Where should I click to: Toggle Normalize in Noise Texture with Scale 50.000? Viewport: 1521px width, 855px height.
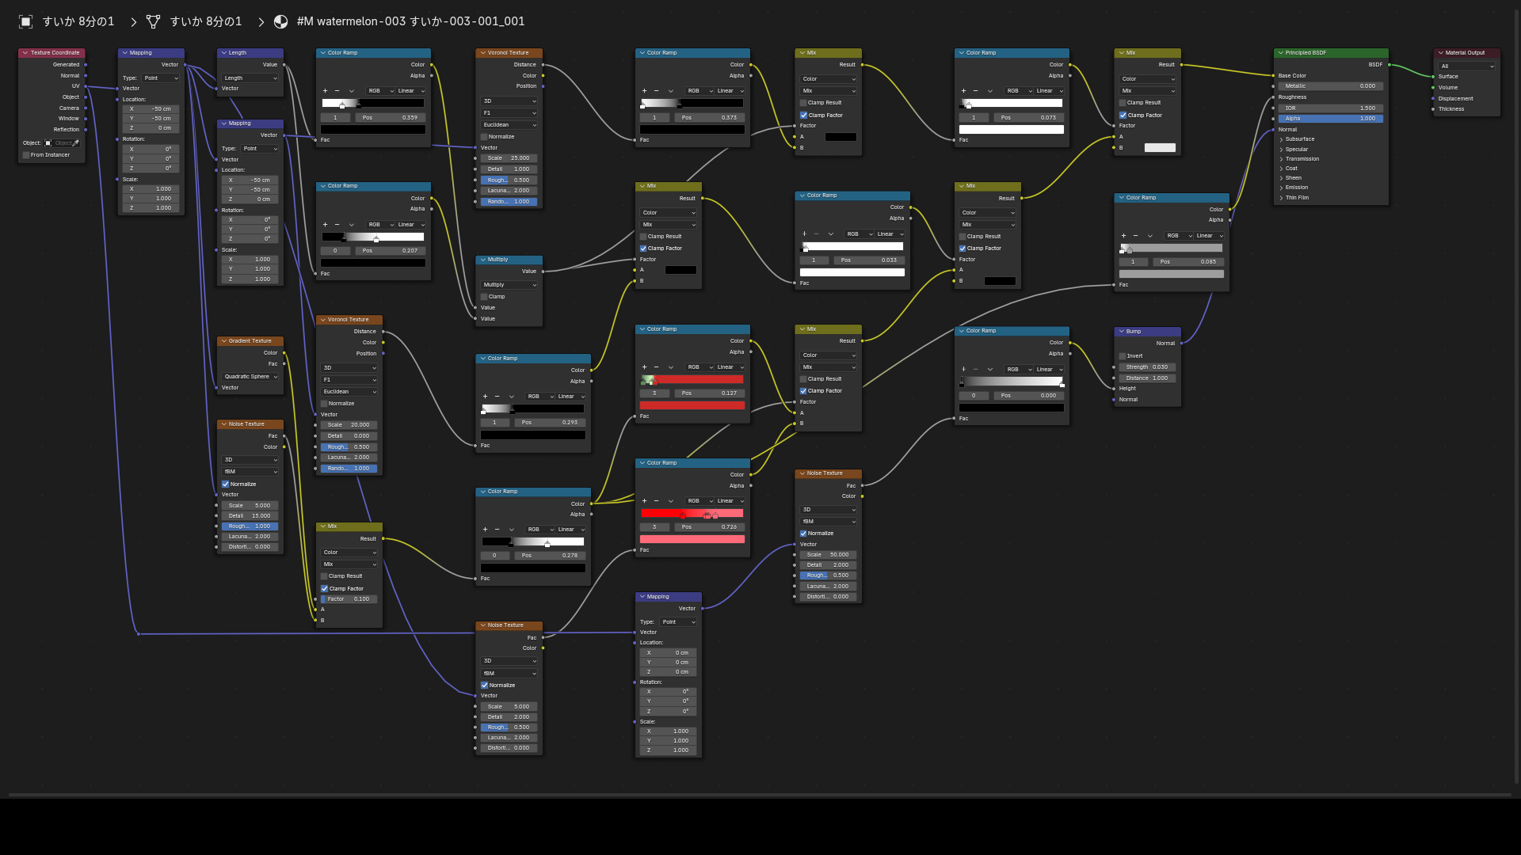tap(803, 534)
